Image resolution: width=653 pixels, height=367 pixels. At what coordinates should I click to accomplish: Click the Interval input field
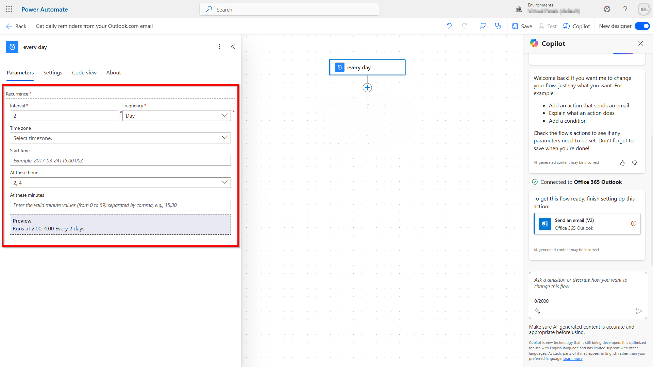[64, 116]
